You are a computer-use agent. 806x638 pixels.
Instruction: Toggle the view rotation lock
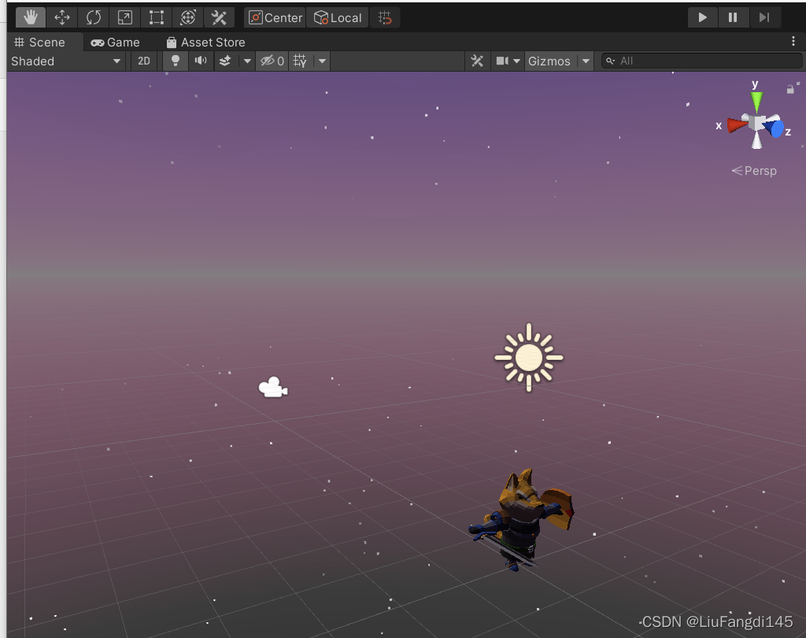tap(790, 89)
